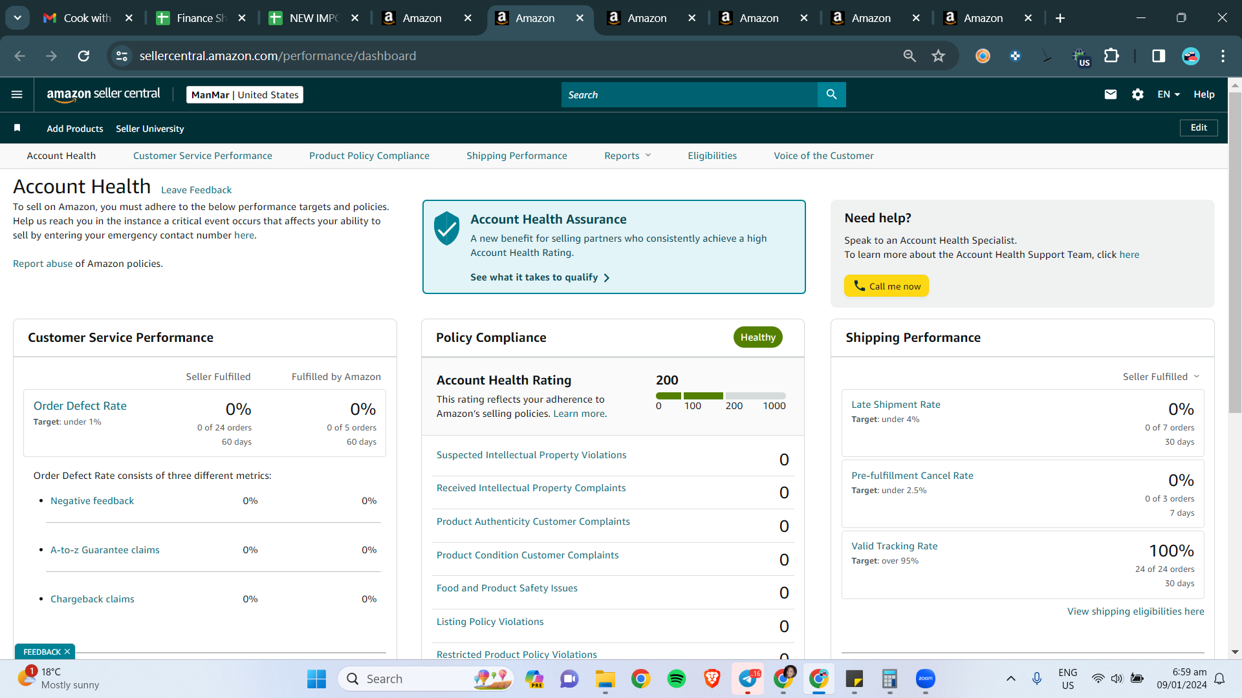Open the Chrome three-dot menu
The height and width of the screenshot is (698, 1242).
1223,56
